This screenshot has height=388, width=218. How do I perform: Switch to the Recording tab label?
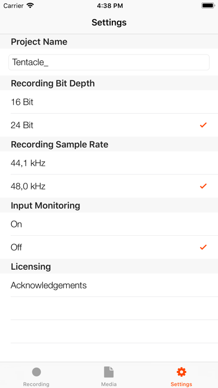(36, 384)
